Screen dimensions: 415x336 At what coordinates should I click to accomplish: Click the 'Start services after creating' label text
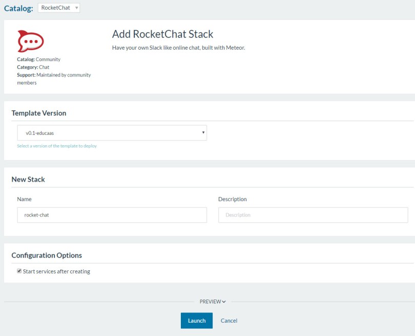point(56,271)
